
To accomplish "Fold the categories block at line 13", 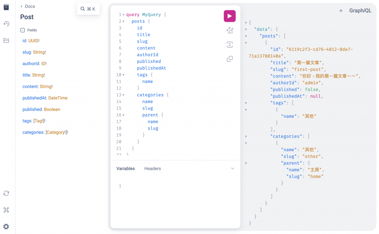I will (124, 95).
